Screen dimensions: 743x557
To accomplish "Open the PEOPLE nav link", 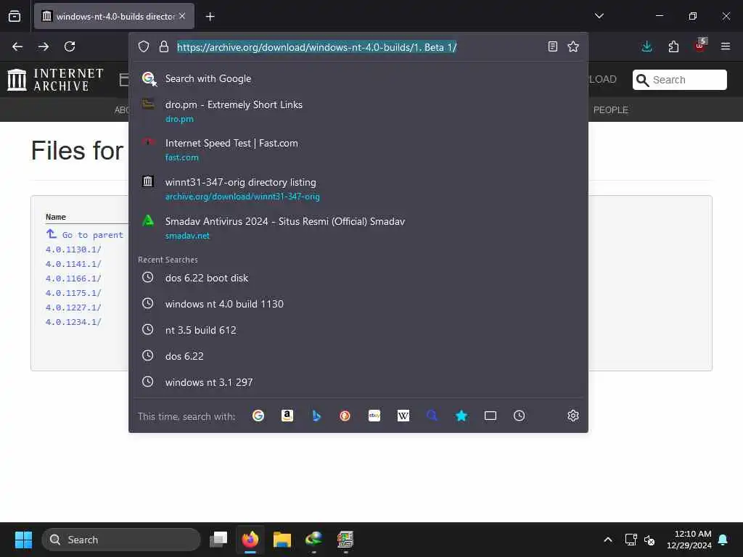I will (611, 110).
